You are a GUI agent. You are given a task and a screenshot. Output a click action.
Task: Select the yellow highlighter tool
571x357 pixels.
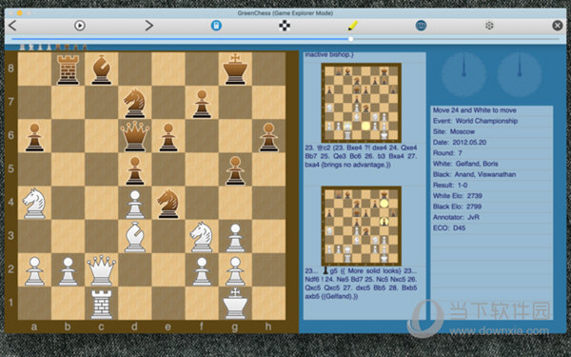(352, 26)
